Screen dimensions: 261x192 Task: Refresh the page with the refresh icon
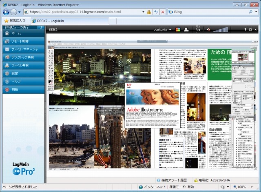156,12
